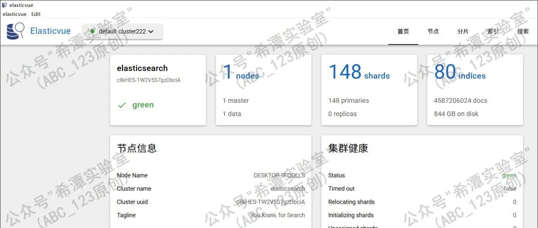538x228 pixels.
Task: Click the '844 GB on disk' text
Action: [456, 114]
